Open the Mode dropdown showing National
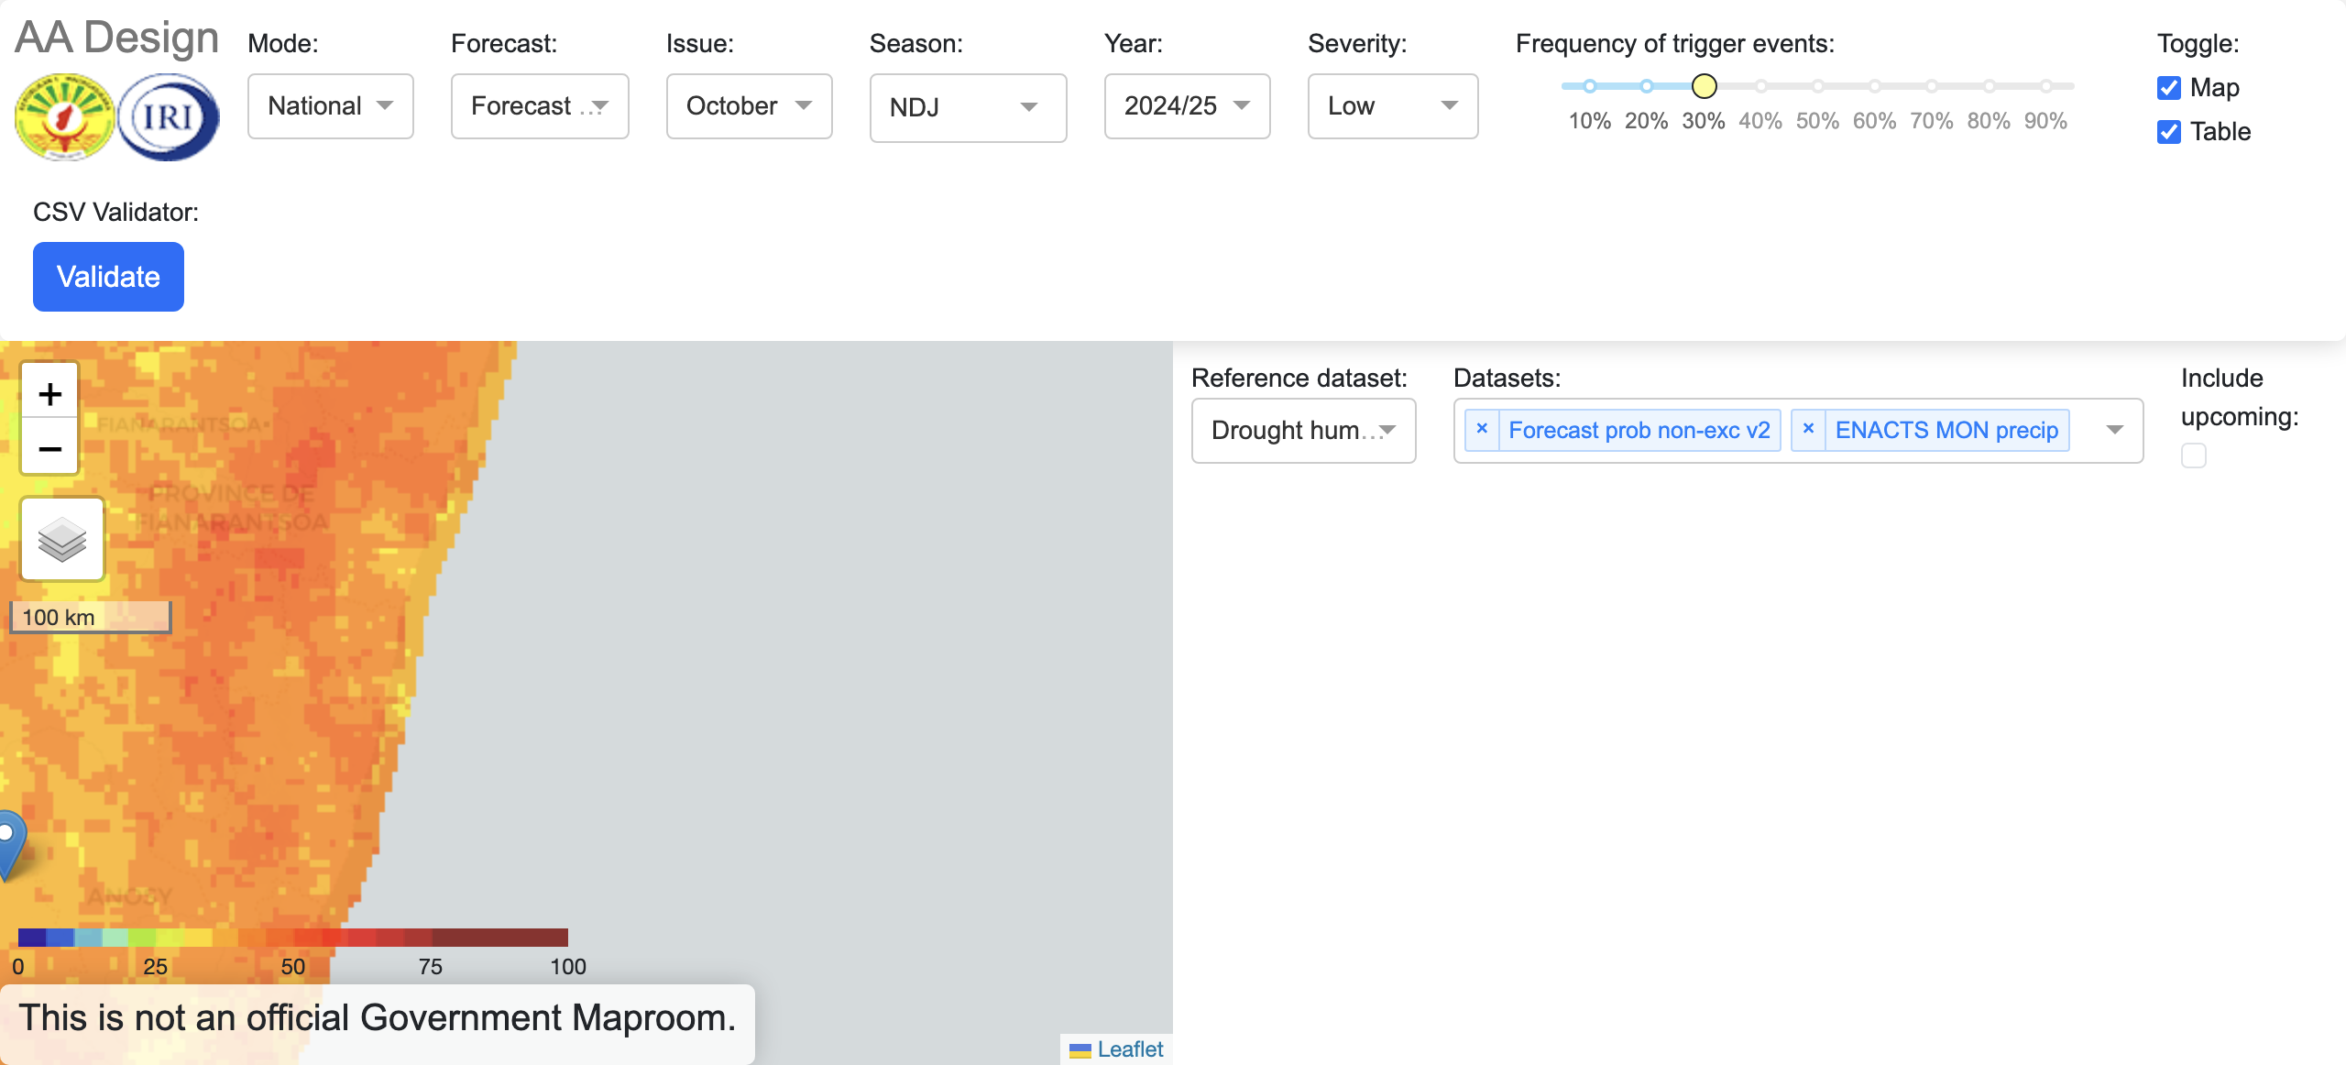This screenshot has width=2346, height=1065. (x=330, y=106)
